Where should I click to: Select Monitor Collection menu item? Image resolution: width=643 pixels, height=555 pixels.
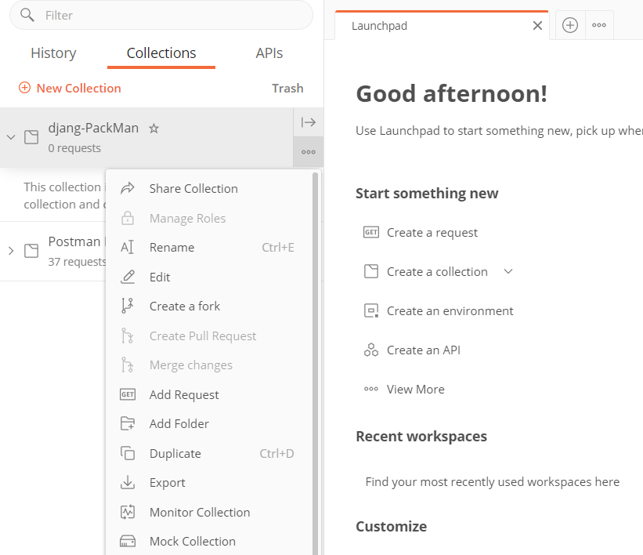(209, 513)
